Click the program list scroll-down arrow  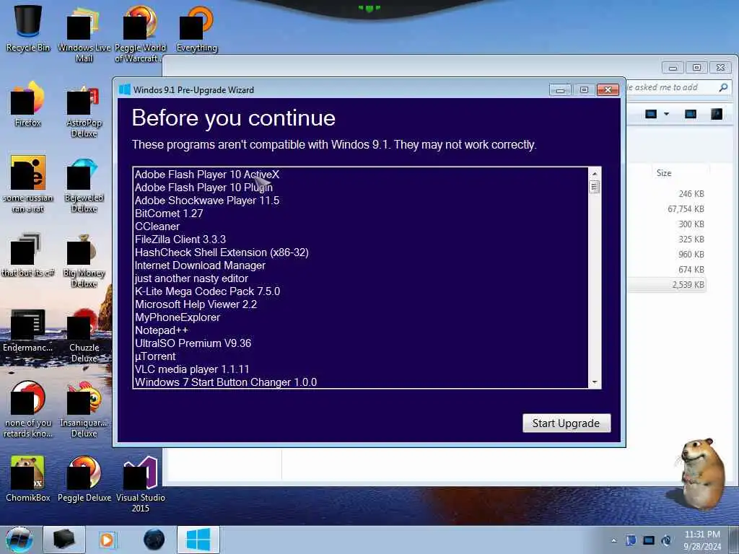(595, 382)
